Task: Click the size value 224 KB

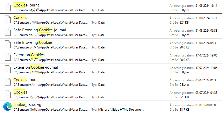Action: [x=184, y=23]
